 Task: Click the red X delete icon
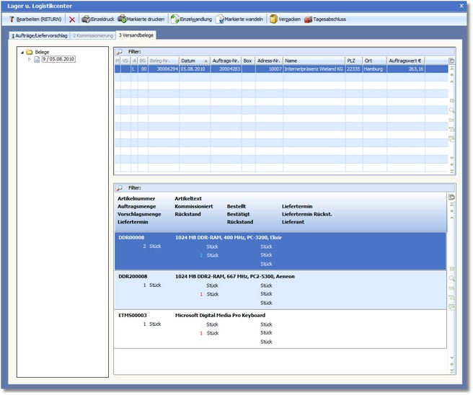pyautogui.click(x=71, y=19)
